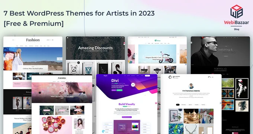This screenshot has height=134, width=253.
Task: Click the play button on Divi hero
Action: (x=133, y=85)
